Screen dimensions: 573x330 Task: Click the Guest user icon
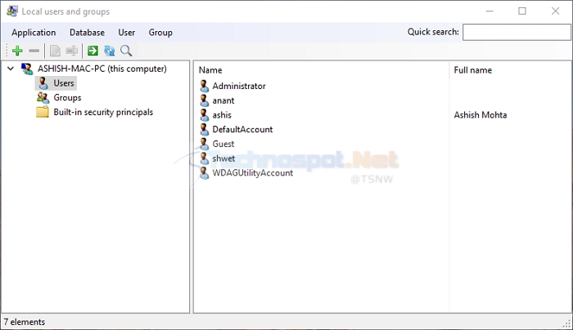point(205,144)
